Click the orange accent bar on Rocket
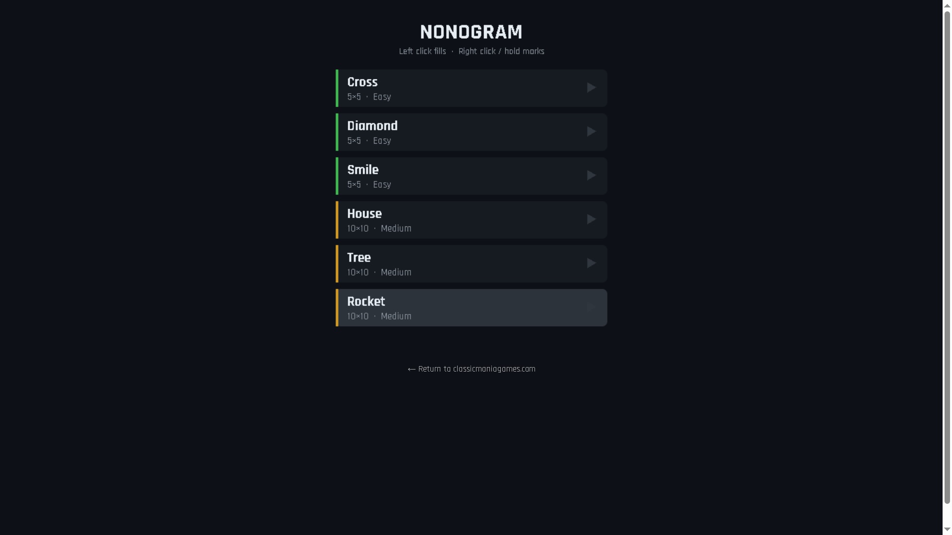 337,307
